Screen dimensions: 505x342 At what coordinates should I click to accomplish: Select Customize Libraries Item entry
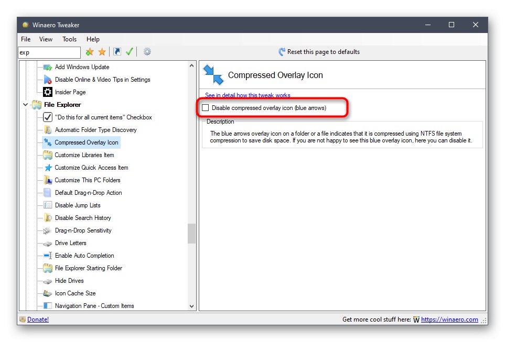point(84,155)
